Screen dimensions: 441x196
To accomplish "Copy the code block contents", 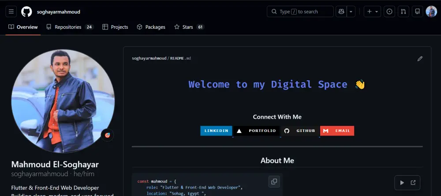I will [274, 181].
